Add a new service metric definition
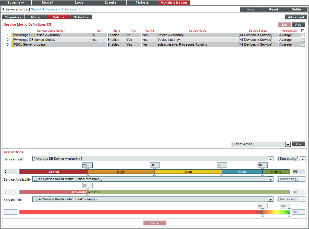The image size is (309, 229). point(299,24)
